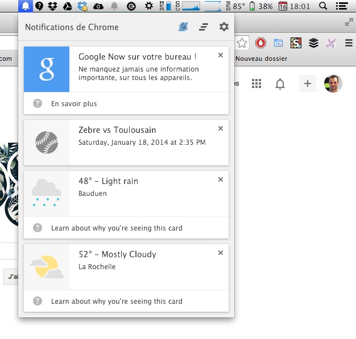Open Chrome notification settings gear

pyautogui.click(x=224, y=27)
